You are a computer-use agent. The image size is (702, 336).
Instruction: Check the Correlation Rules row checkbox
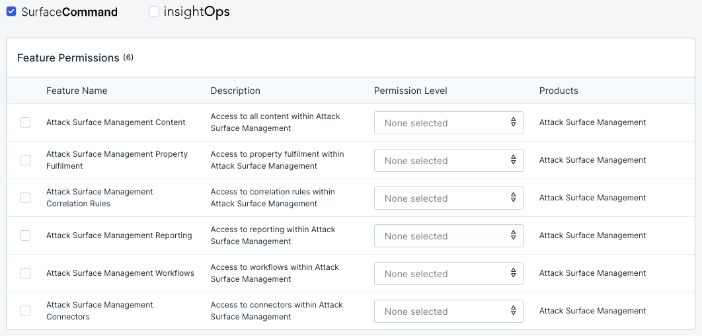click(x=25, y=198)
